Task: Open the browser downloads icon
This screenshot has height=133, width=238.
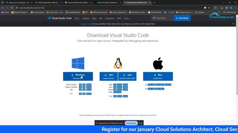Action: 222,8
